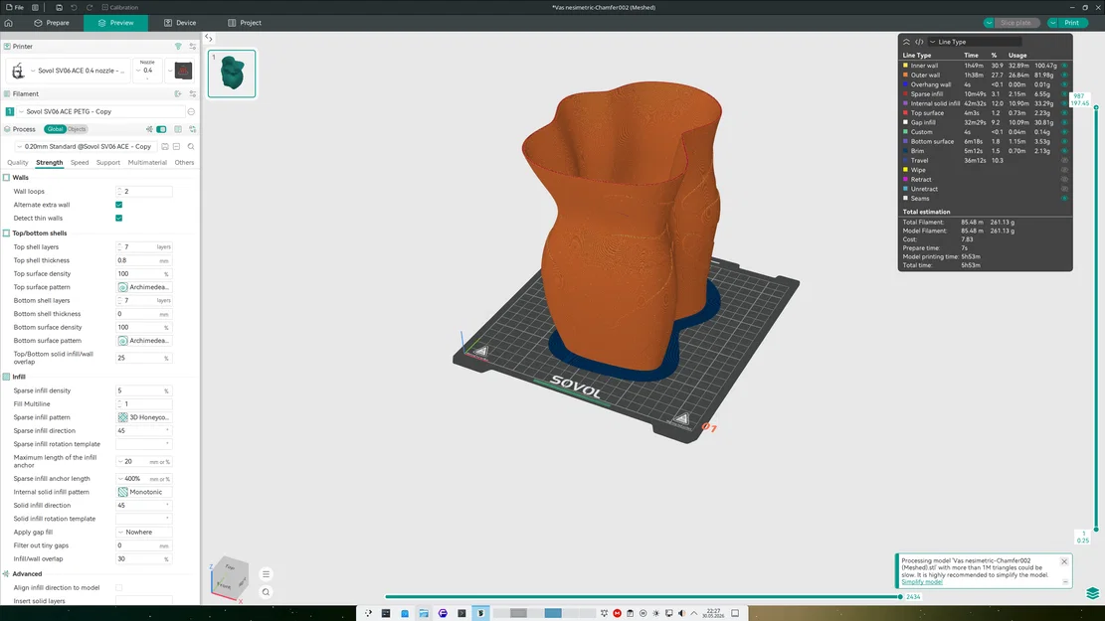This screenshot has width=1105, height=621.
Task: Switch to the Device tab
Action: (180, 23)
